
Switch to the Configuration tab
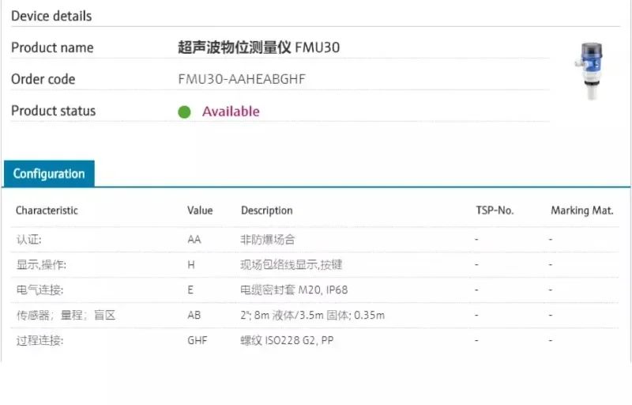49,174
